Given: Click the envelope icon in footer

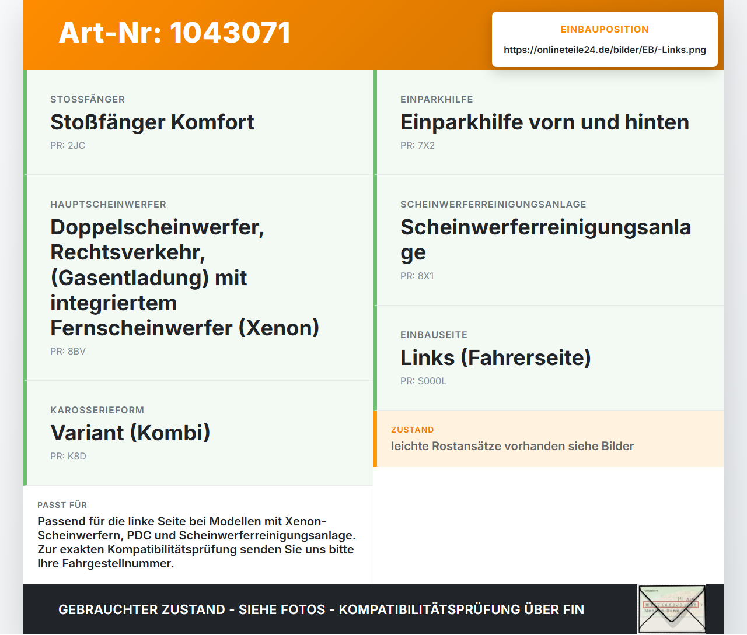Looking at the screenshot, I should coord(672,609).
